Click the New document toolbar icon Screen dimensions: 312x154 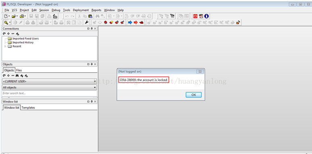tap(6, 16)
